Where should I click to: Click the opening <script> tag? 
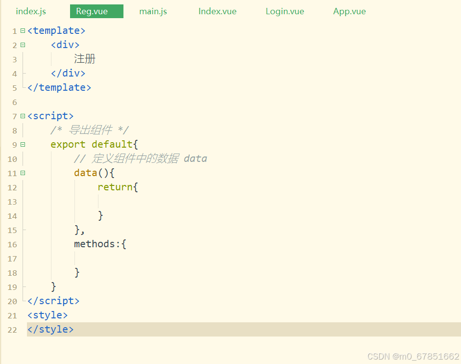(50, 116)
